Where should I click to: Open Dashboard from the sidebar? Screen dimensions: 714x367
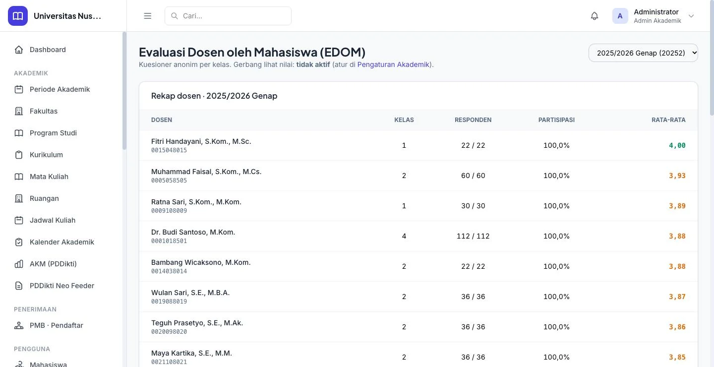tap(61, 50)
